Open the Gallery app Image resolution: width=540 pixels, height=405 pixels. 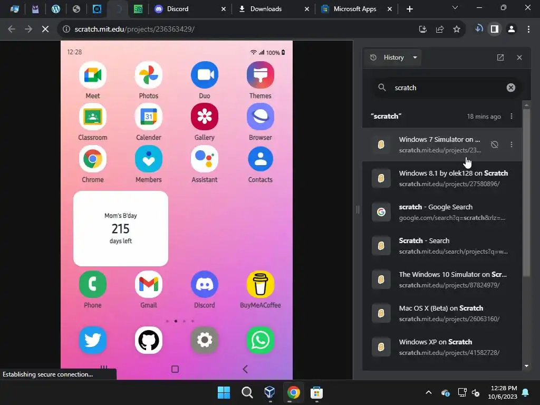(205, 117)
